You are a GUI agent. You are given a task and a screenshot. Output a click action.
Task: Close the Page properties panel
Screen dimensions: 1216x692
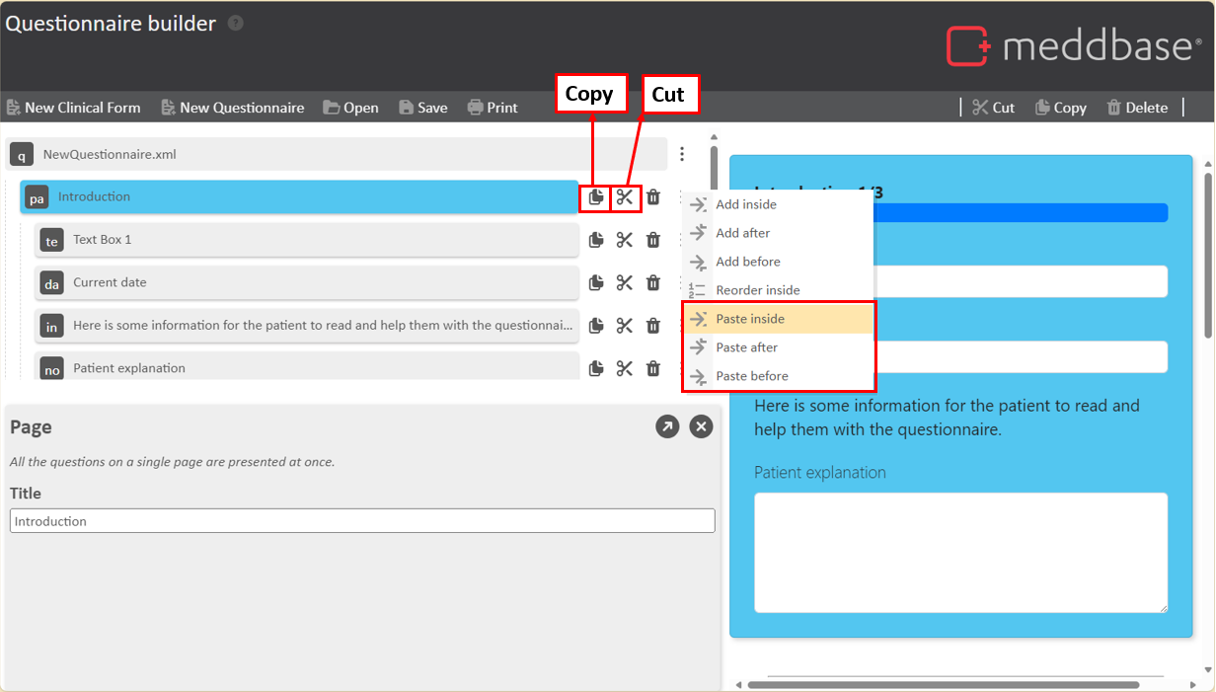click(701, 426)
